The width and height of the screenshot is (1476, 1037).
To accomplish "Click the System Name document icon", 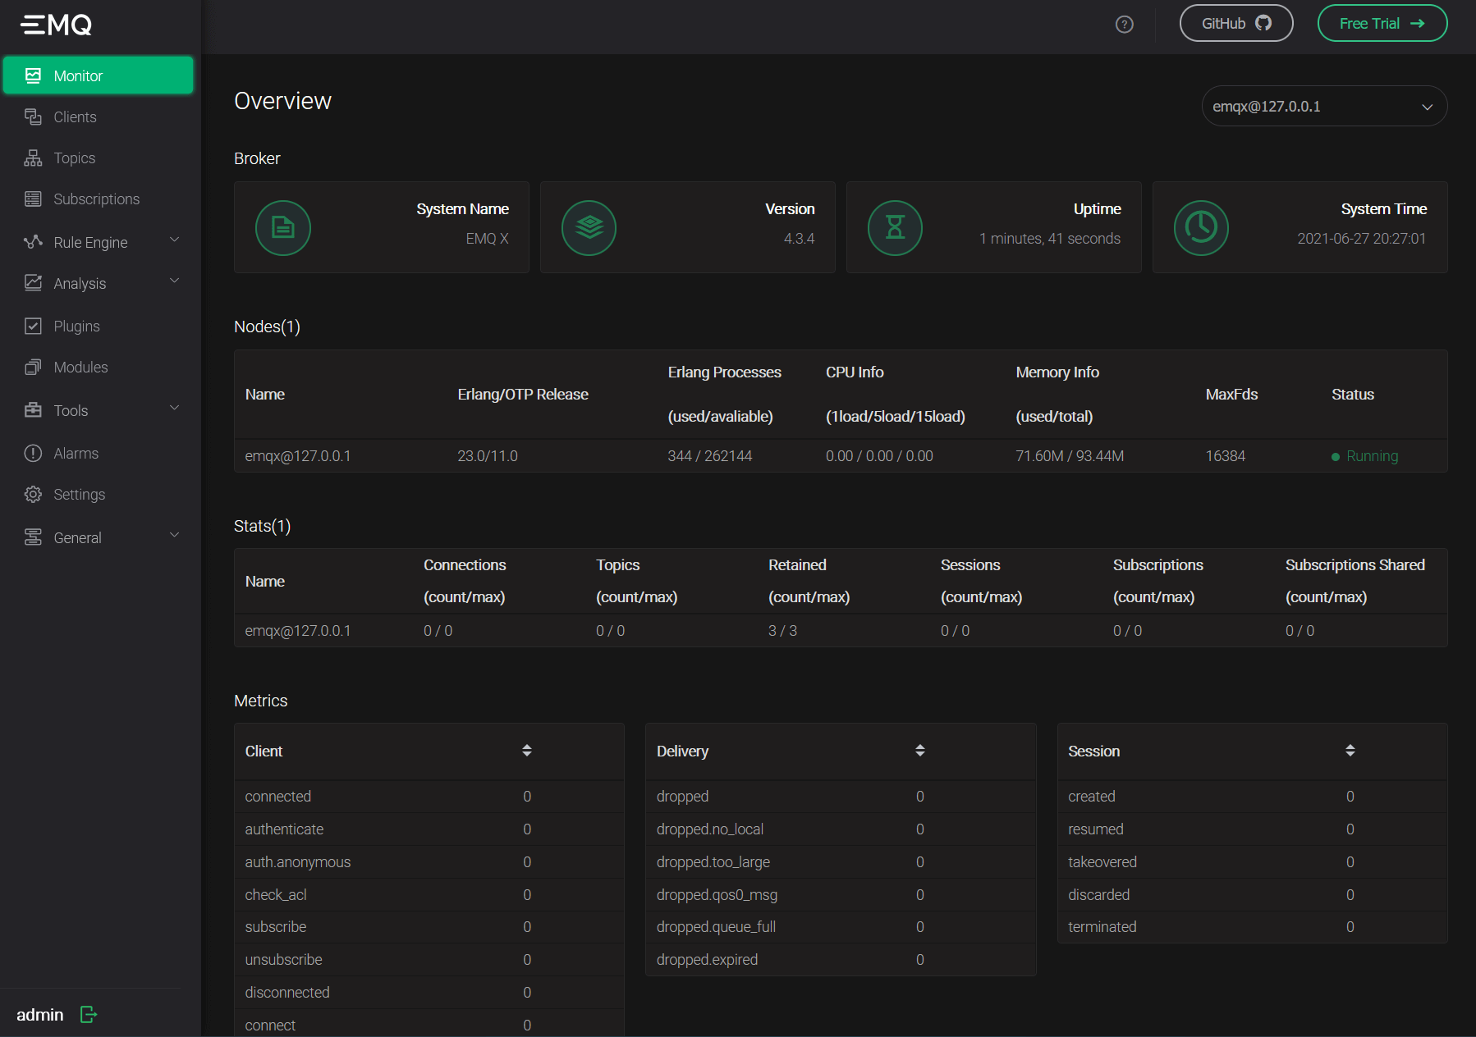I will pos(283,227).
